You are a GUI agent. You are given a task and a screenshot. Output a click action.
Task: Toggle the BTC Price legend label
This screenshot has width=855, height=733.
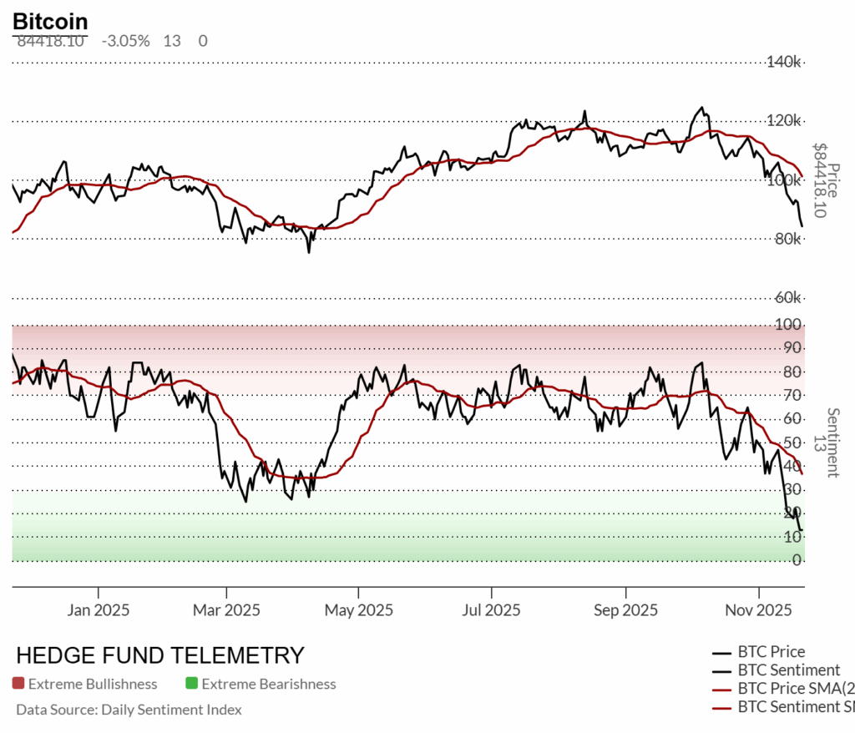click(772, 652)
